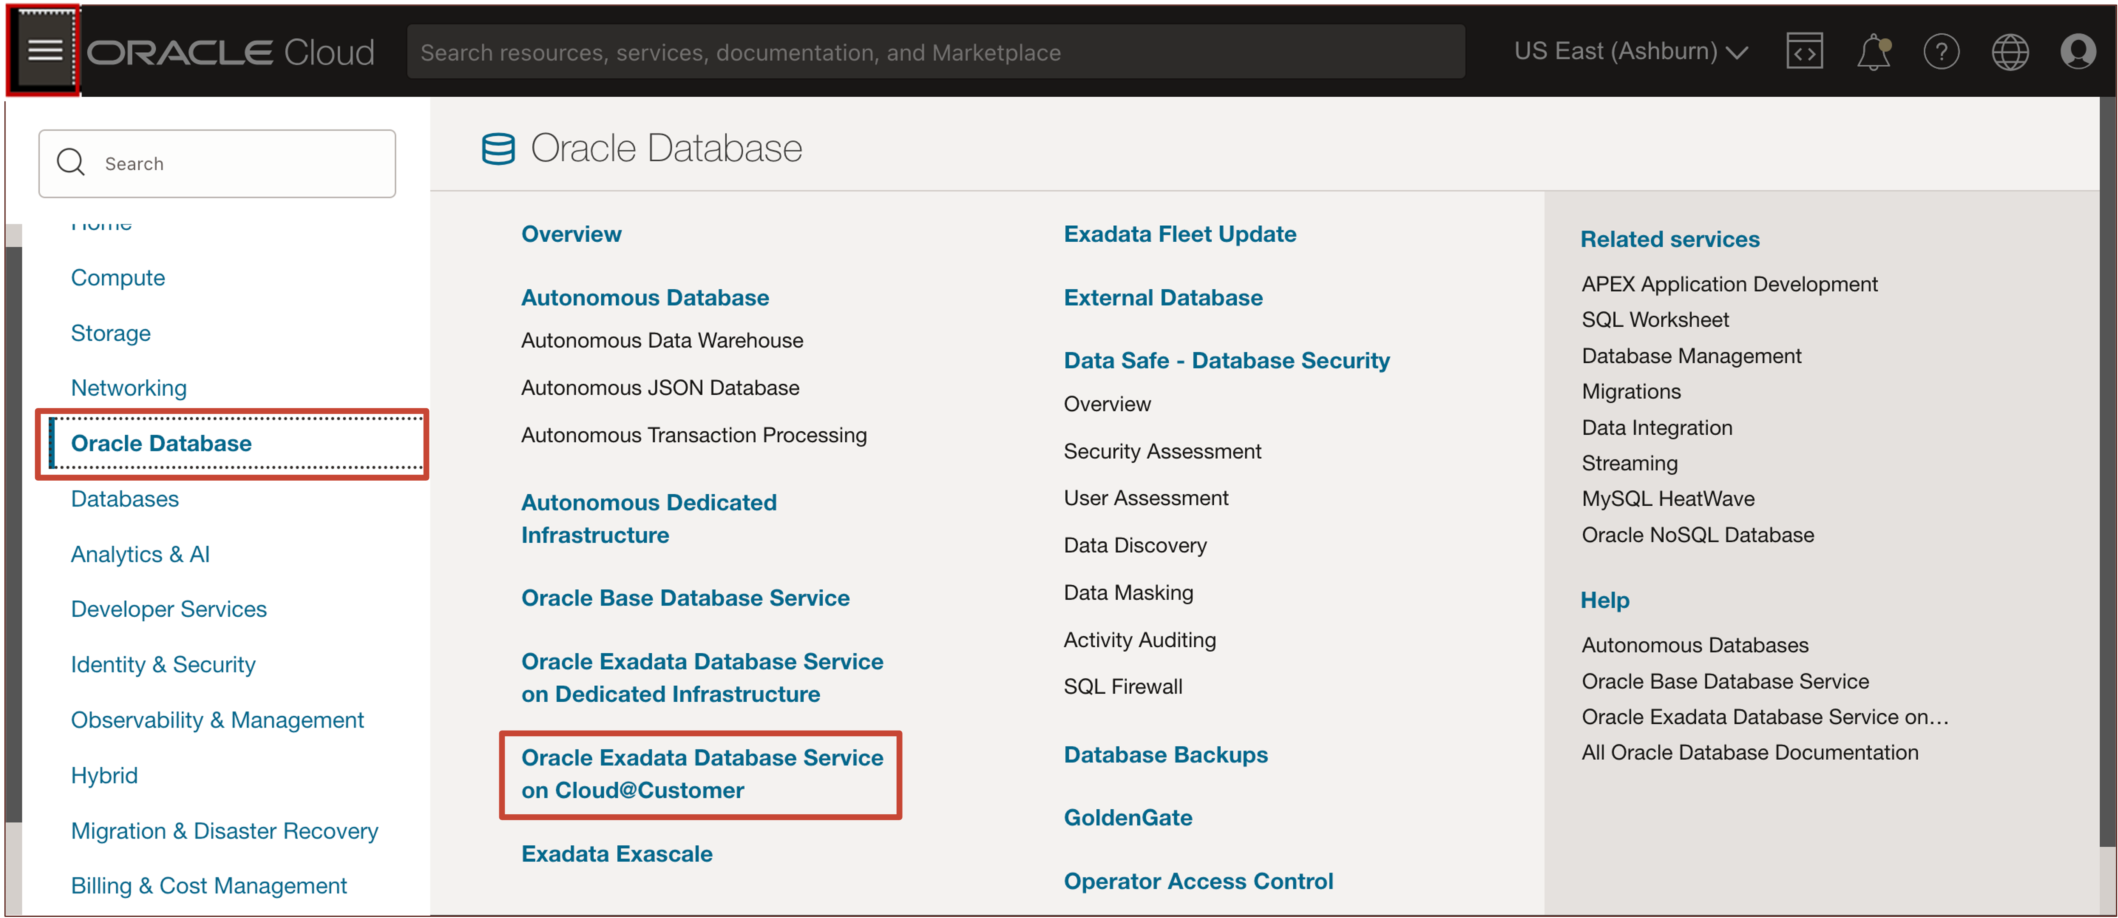Viewport: 2118px width, 918px height.
Task: Open the Autonomous Database link
Action: pyautogui.click(x=645, y=298)
